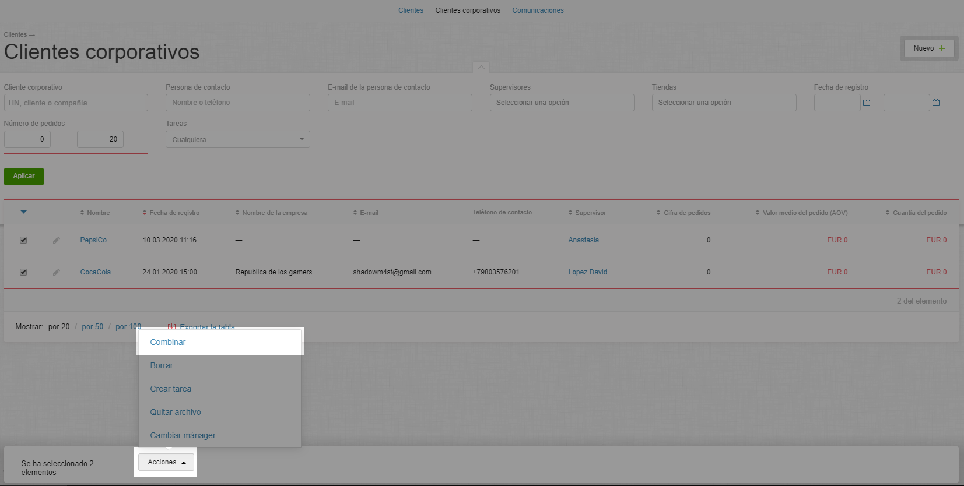Screen dimensions: 964x486
Task: Uncheck the CocaCola row checkbox
Action: pos(23,272)
